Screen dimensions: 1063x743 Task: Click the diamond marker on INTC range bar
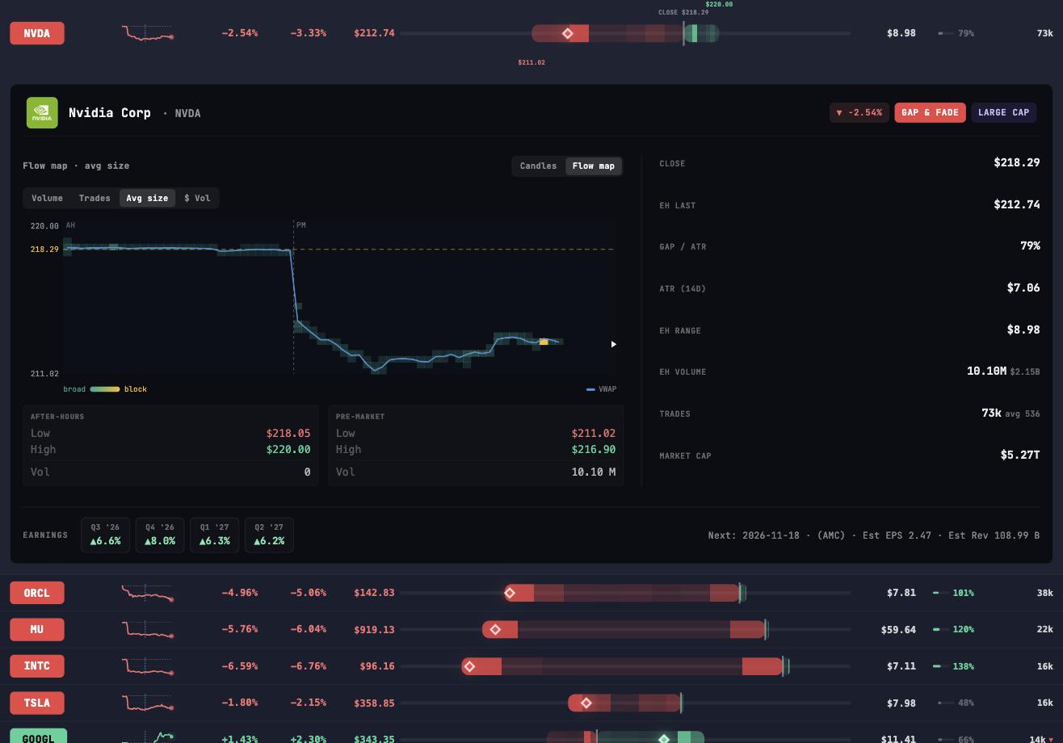click(x=469, y=666)
